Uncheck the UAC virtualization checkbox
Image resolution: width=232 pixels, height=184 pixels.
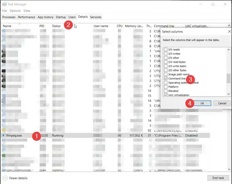pos(166,95)
